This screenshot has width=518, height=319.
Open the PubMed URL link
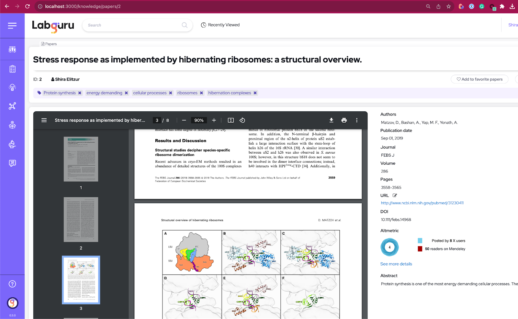[422, 203]
